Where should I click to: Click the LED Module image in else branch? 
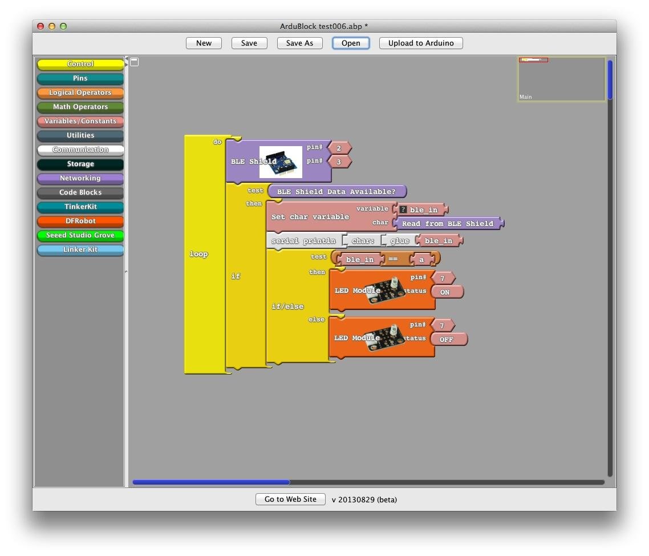point(386,338)
